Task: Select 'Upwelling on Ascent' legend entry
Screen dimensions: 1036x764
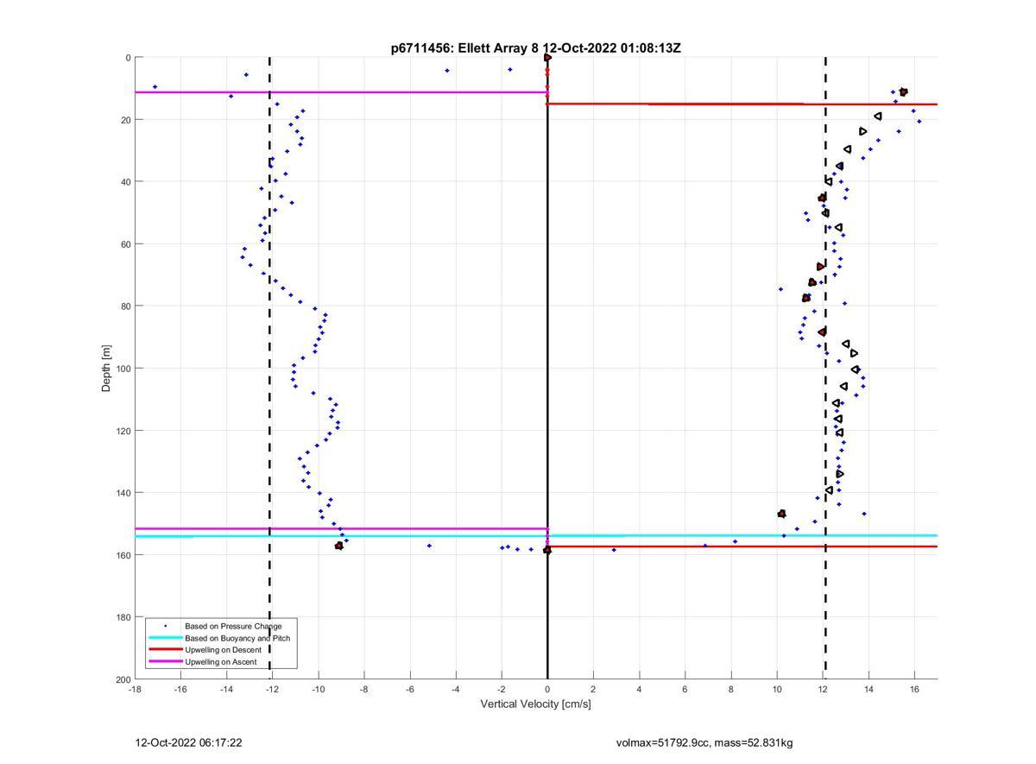Action: (220, 662)
